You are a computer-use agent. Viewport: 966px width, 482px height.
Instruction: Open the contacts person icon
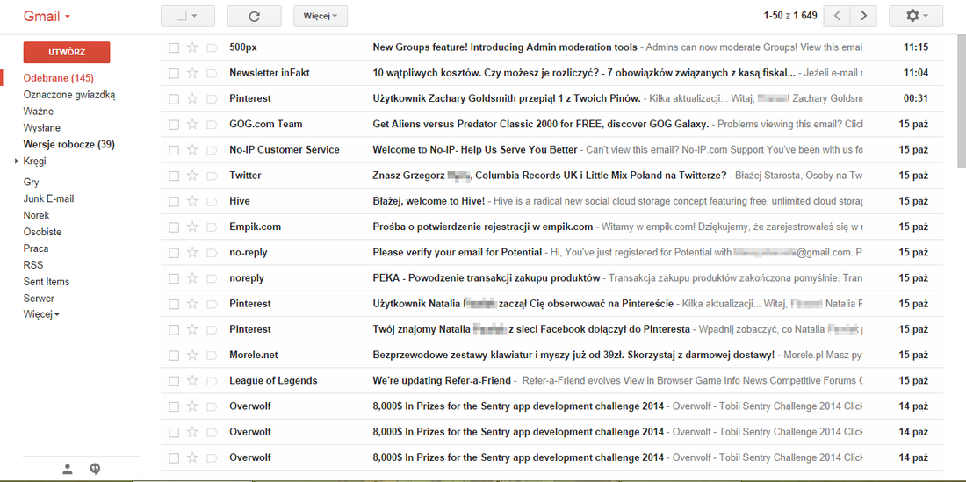click(x=68, y=469)
